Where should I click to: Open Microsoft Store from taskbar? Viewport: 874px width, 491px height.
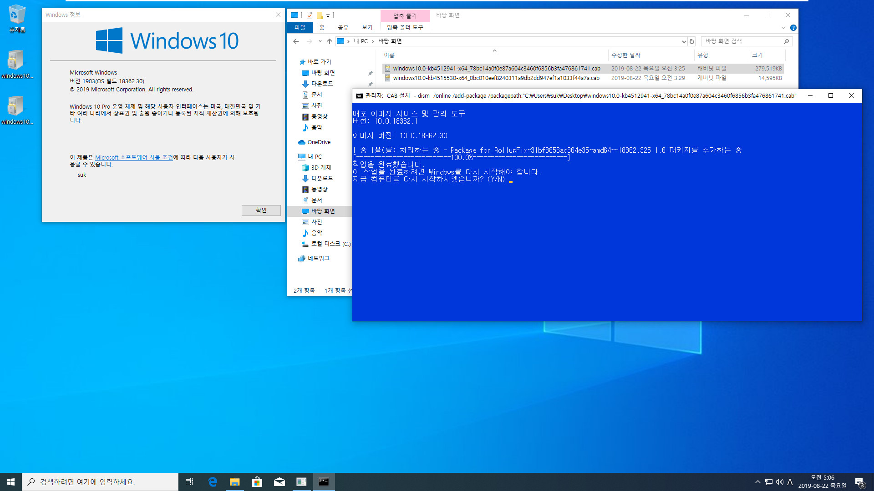tap(257, 482)
